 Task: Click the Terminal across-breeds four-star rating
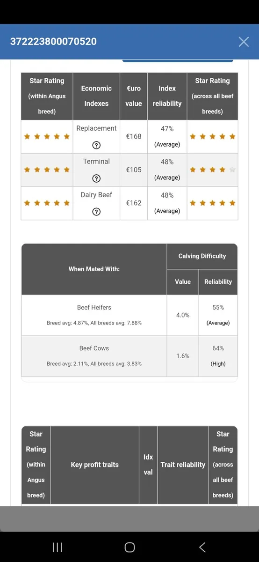[x=212, y=170]
